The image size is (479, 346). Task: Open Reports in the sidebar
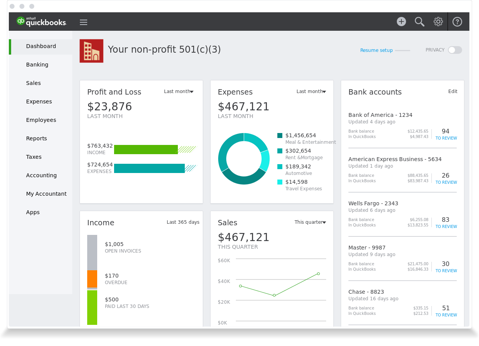click(x=36, y=138)
